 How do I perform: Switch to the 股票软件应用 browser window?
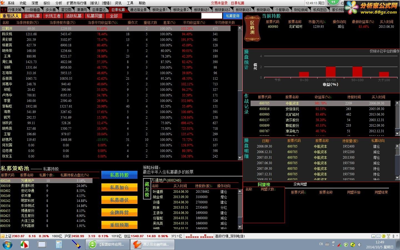pos(107,244)
